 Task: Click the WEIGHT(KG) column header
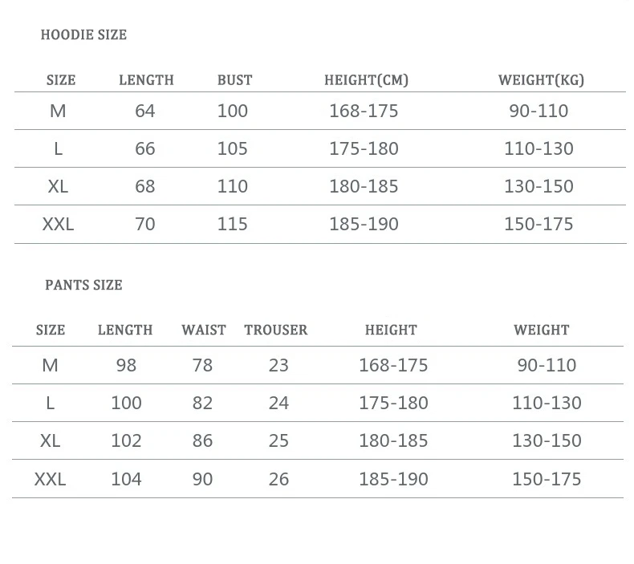point(541,80)
